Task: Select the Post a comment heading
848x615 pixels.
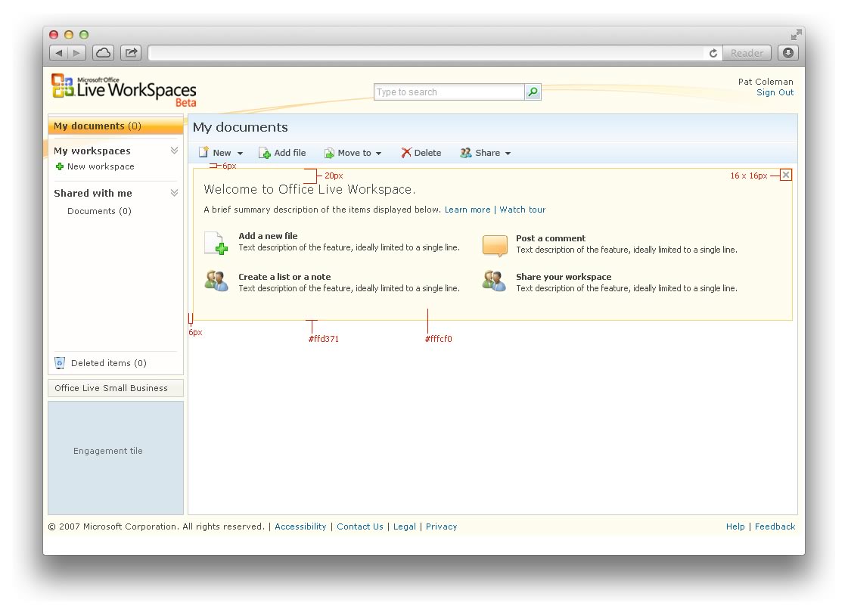Action: (x=551, y=238)
